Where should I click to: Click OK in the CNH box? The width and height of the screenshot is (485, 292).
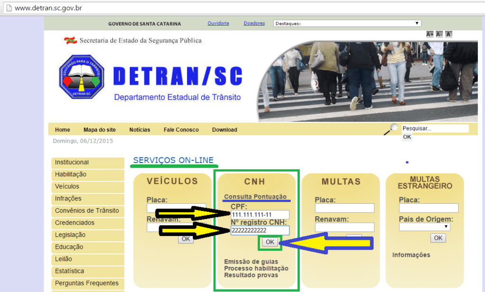(269, 242)
